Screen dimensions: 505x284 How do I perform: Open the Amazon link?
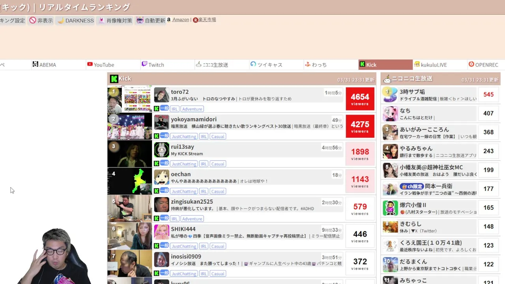pyautogui.click(x=181, y=20)
